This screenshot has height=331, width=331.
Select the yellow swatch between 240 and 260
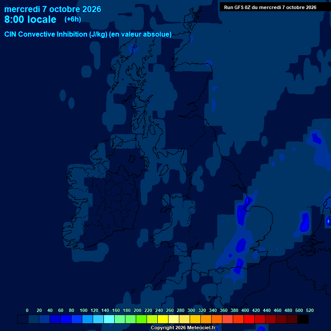[x=163, y=319]
